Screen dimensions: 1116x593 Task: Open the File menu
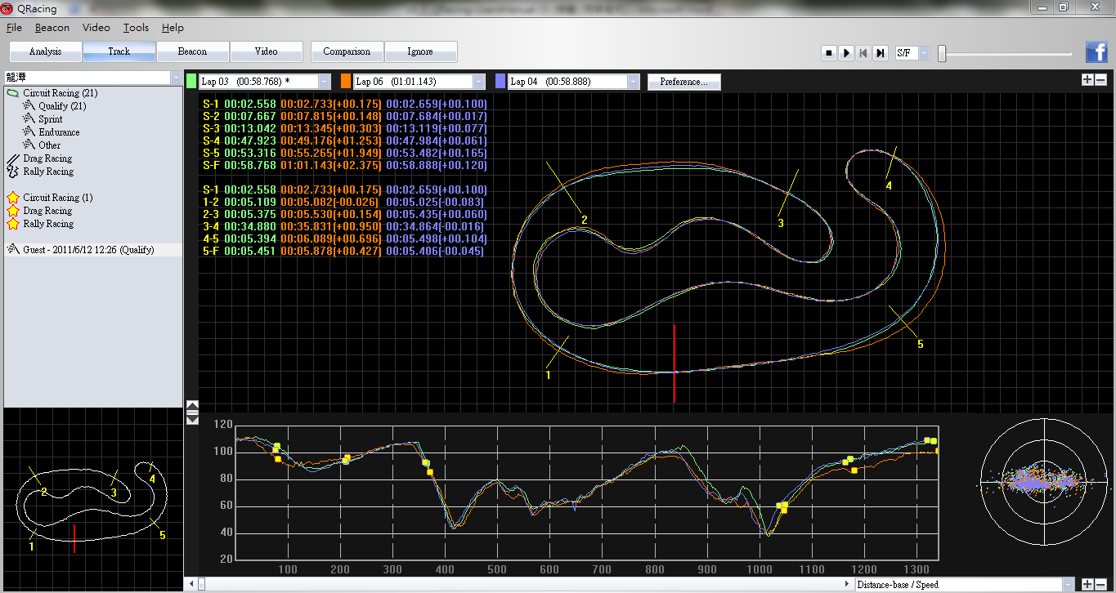[14, 28]
